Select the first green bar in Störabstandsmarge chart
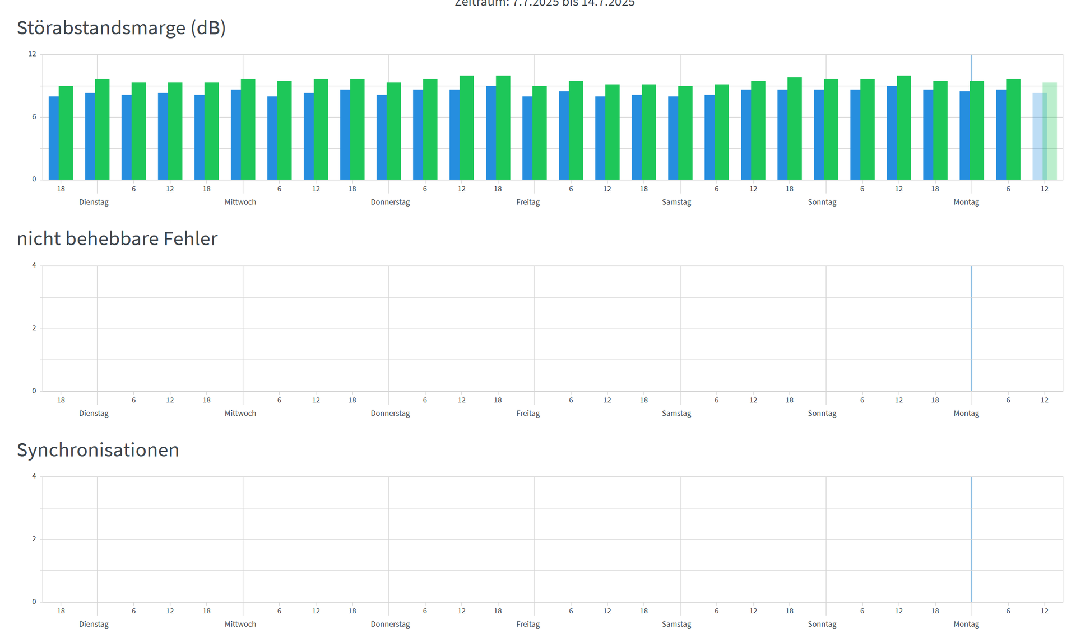 click(x=66, y=133)
